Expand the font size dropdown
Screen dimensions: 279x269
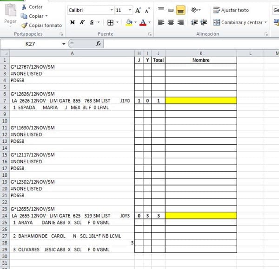tap(130, 10)
